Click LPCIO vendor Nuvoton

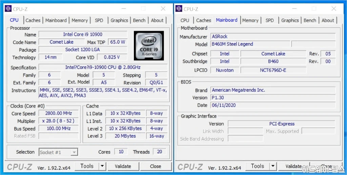pyautogui.click(x=225, y=70)
